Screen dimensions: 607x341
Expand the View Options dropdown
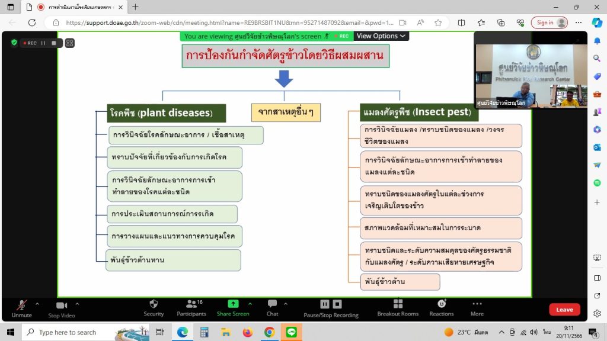coord(381,36)
